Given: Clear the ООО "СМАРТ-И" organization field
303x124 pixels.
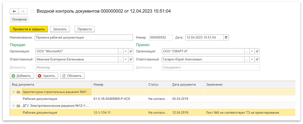Looking at the screenshot, I should click(x=252, y=51).
